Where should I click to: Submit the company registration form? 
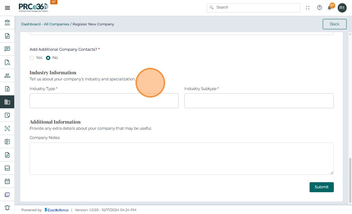coord(321,187)
